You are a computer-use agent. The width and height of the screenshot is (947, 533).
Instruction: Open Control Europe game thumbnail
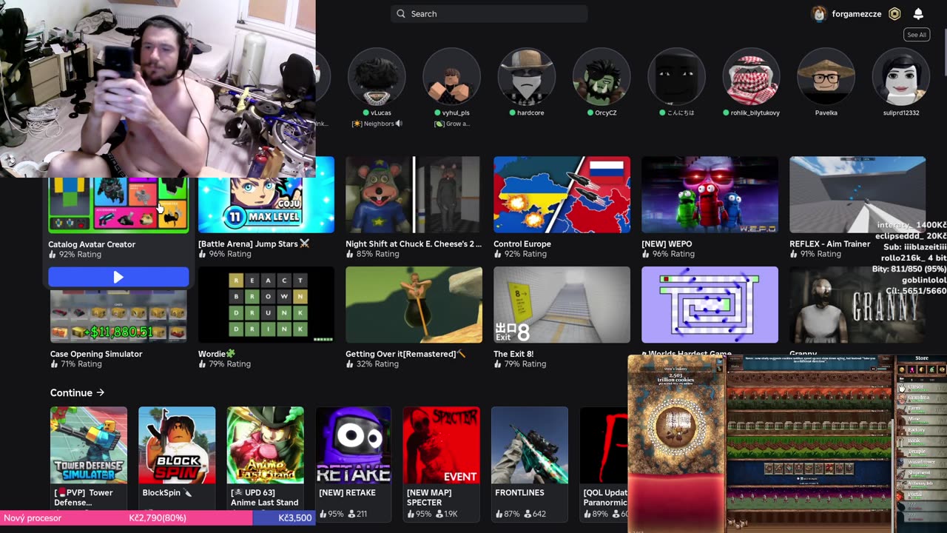tap(562, 195)
